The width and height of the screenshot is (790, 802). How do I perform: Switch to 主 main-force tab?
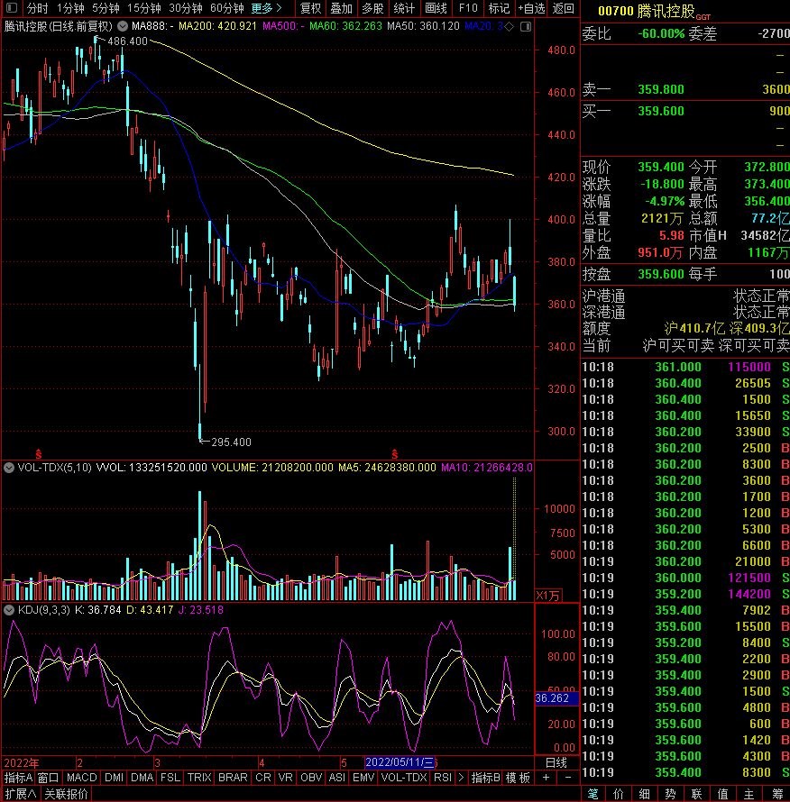pos(749,794)
